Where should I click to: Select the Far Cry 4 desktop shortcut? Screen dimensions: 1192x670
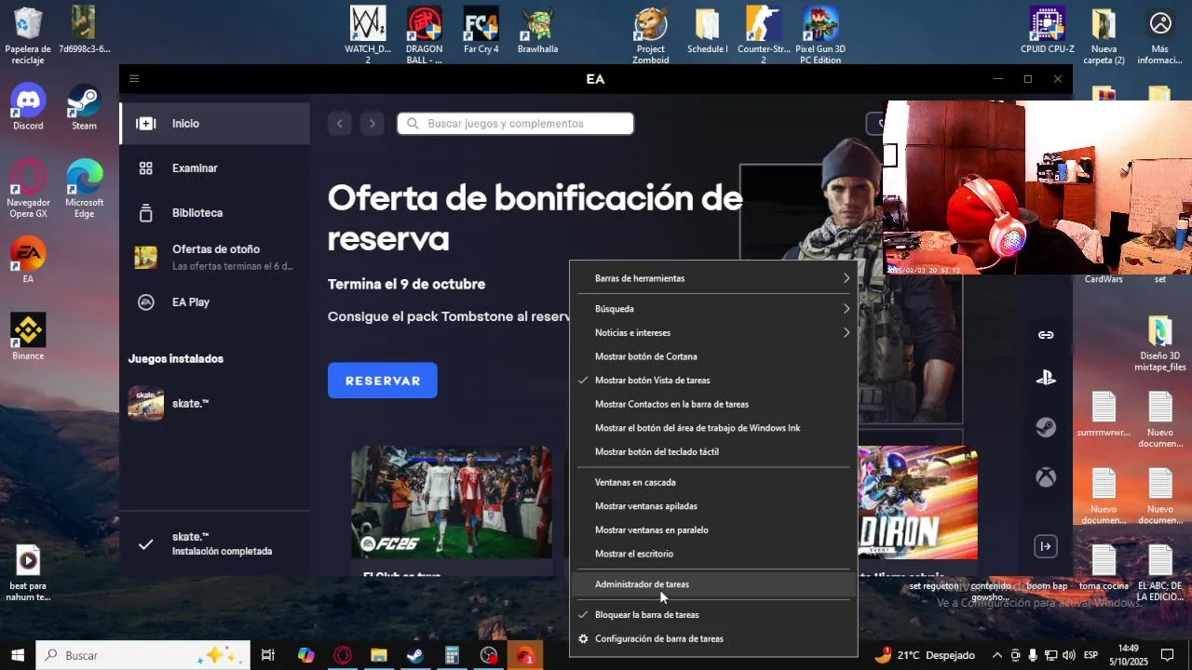[x=481, y=30]
